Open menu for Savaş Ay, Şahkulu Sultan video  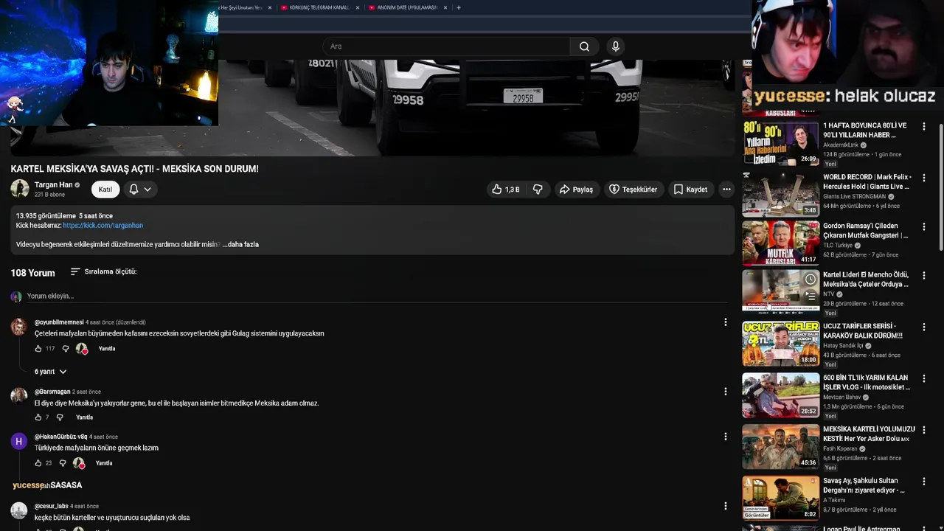(x=923, y=481)
